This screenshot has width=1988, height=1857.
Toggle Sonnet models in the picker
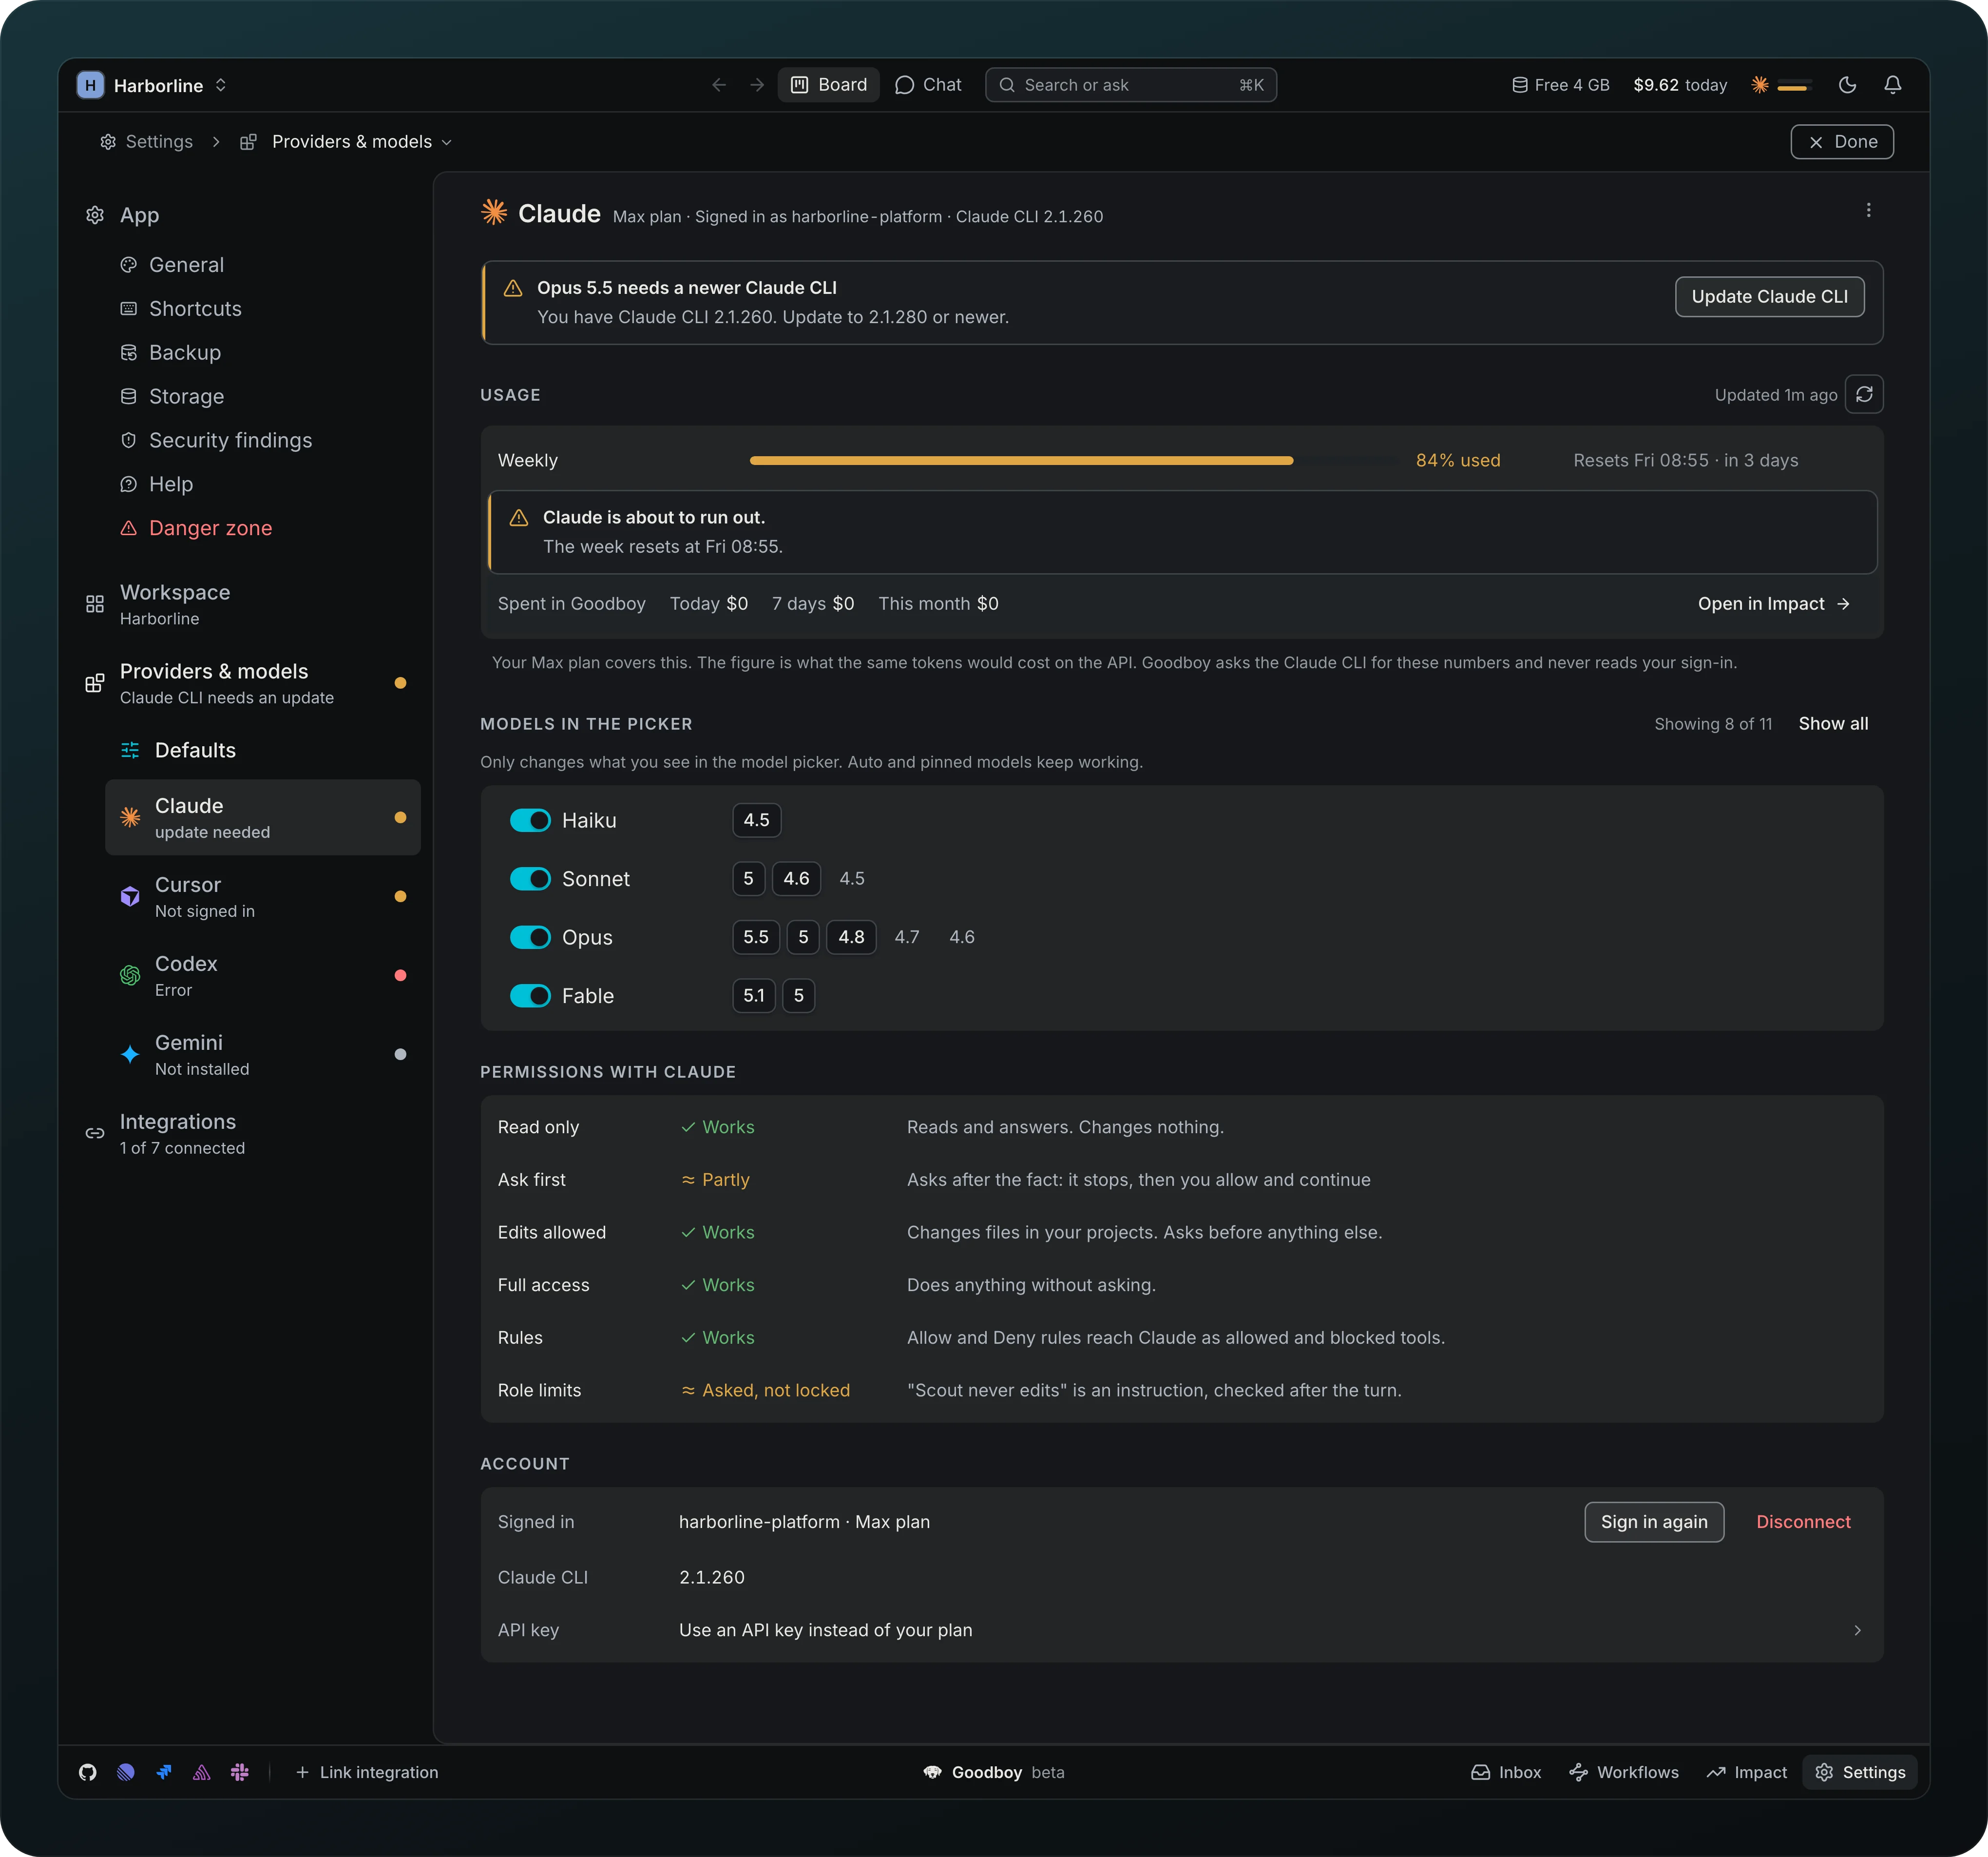530,878
